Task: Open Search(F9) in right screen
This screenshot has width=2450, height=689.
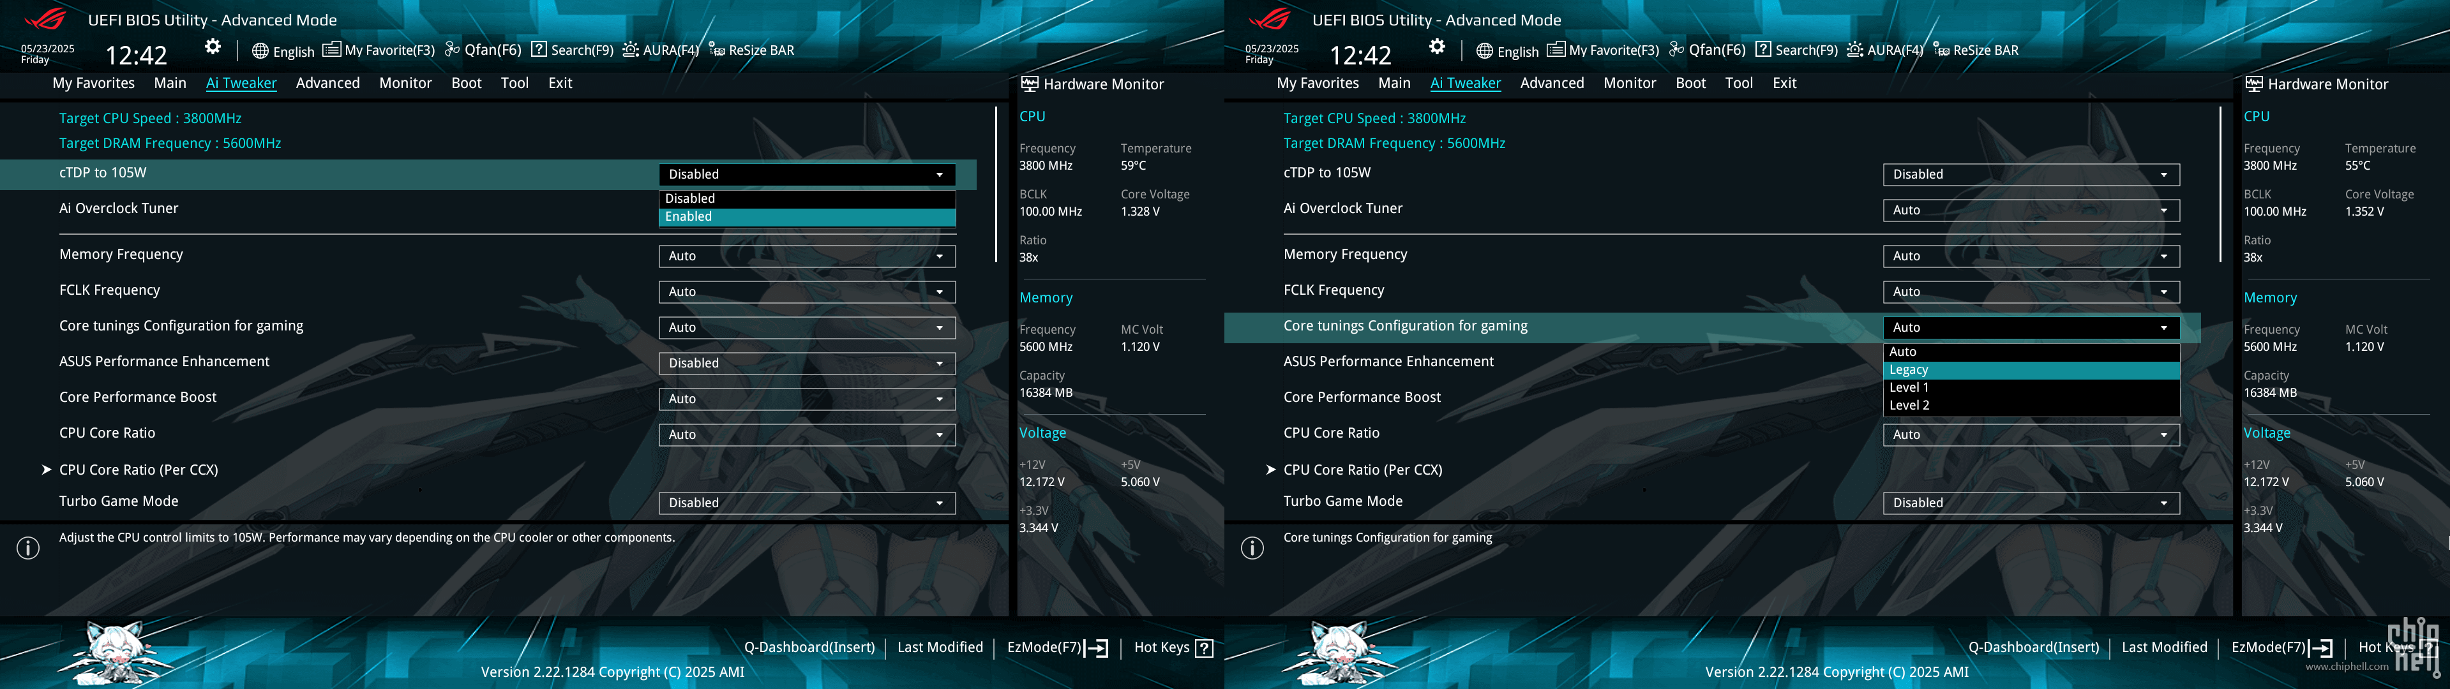Action: click(x=1796, y=50)
